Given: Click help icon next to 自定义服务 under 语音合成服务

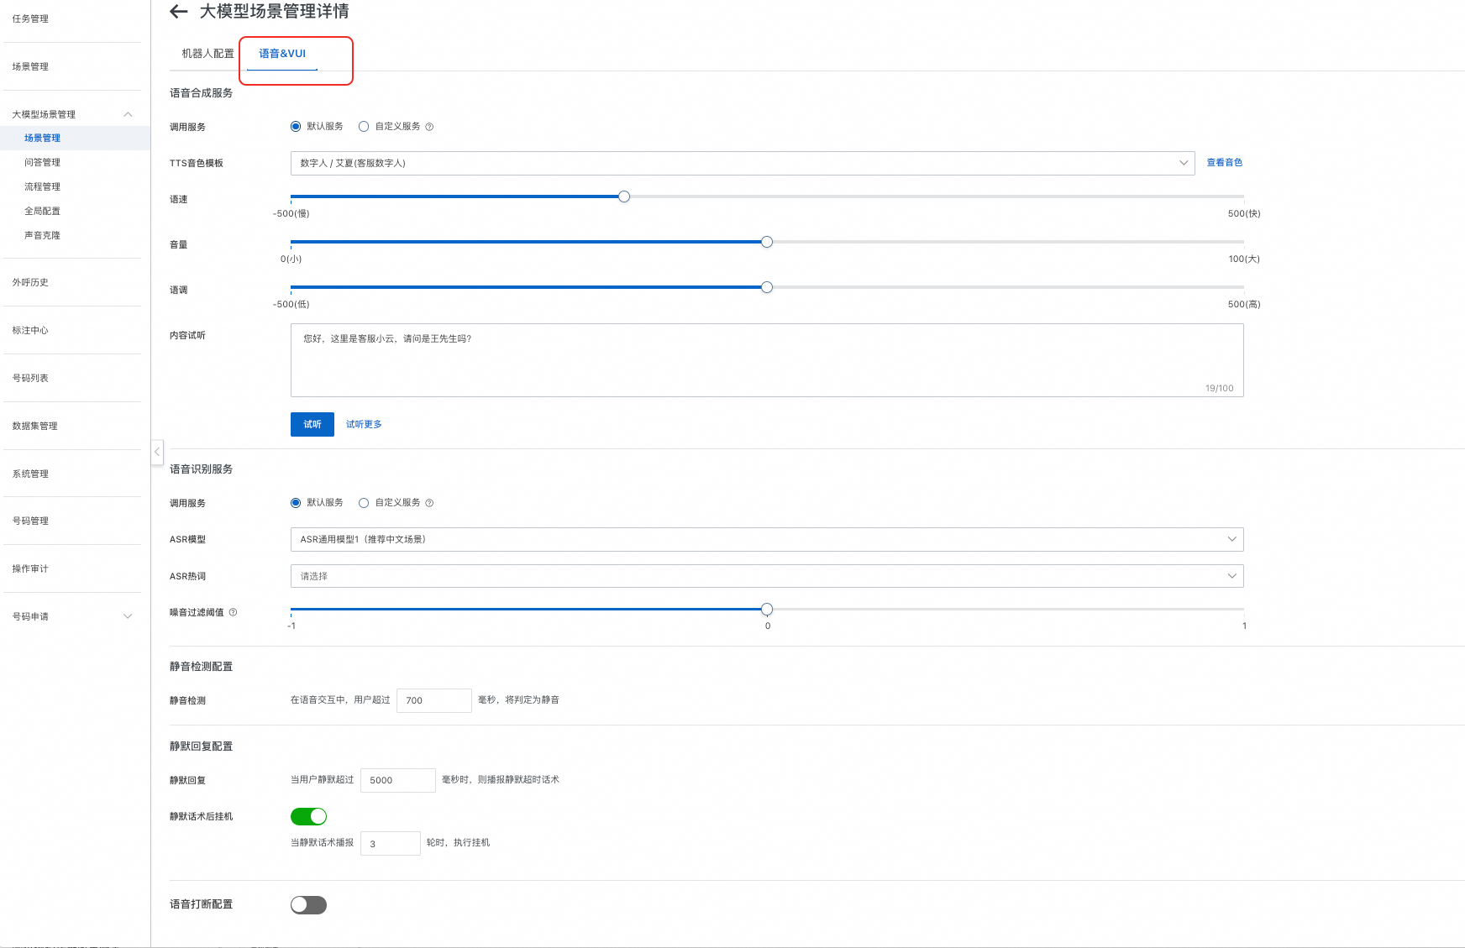Looking at the screenshot, I should pyautogui.click(x=429, y=127).
